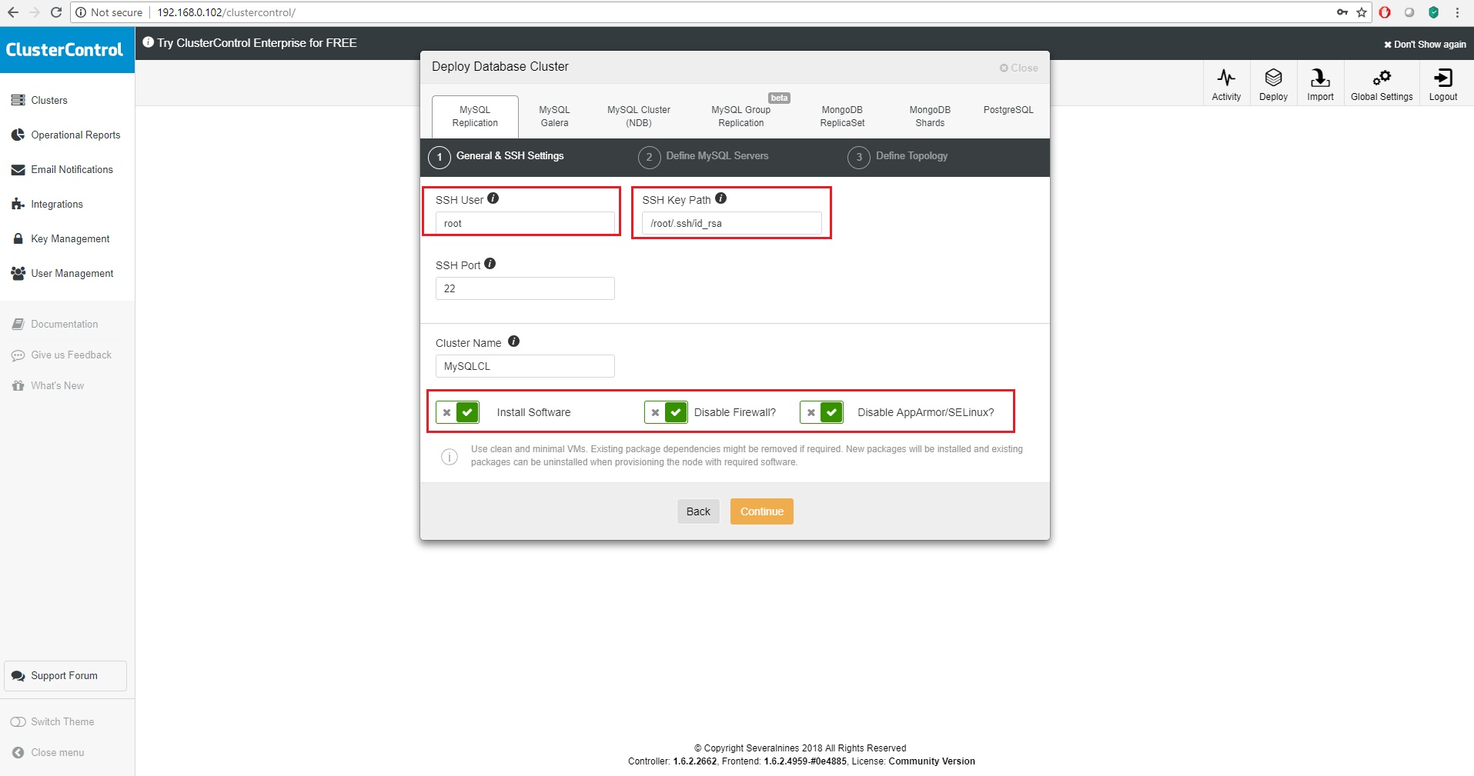
Task: Click the saved passwords key icon
Action: click(1342, 12)
